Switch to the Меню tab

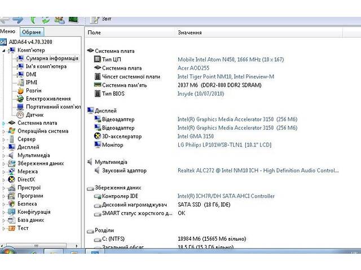pyautogui.click(x=7, y=31)
